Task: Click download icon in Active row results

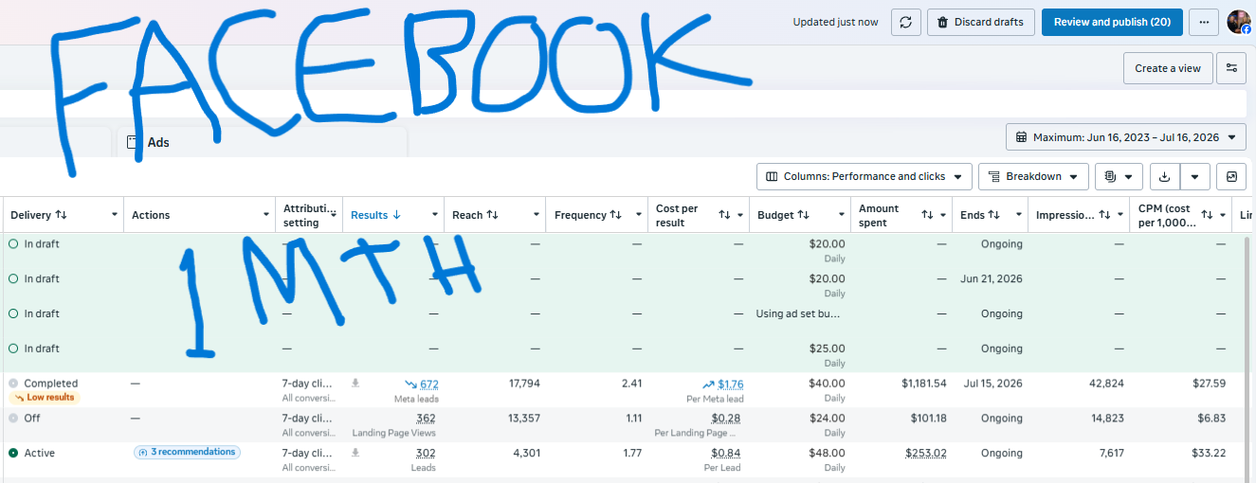Action: point(355,453)
